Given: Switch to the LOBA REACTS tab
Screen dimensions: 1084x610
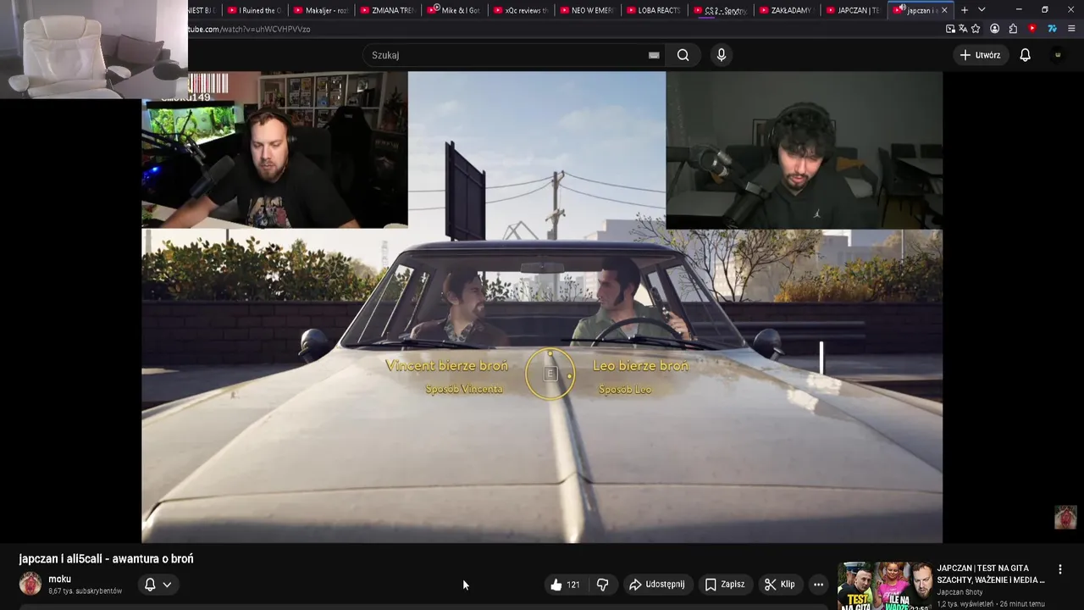Looking at the screenshot, I should tap(653, 10).
